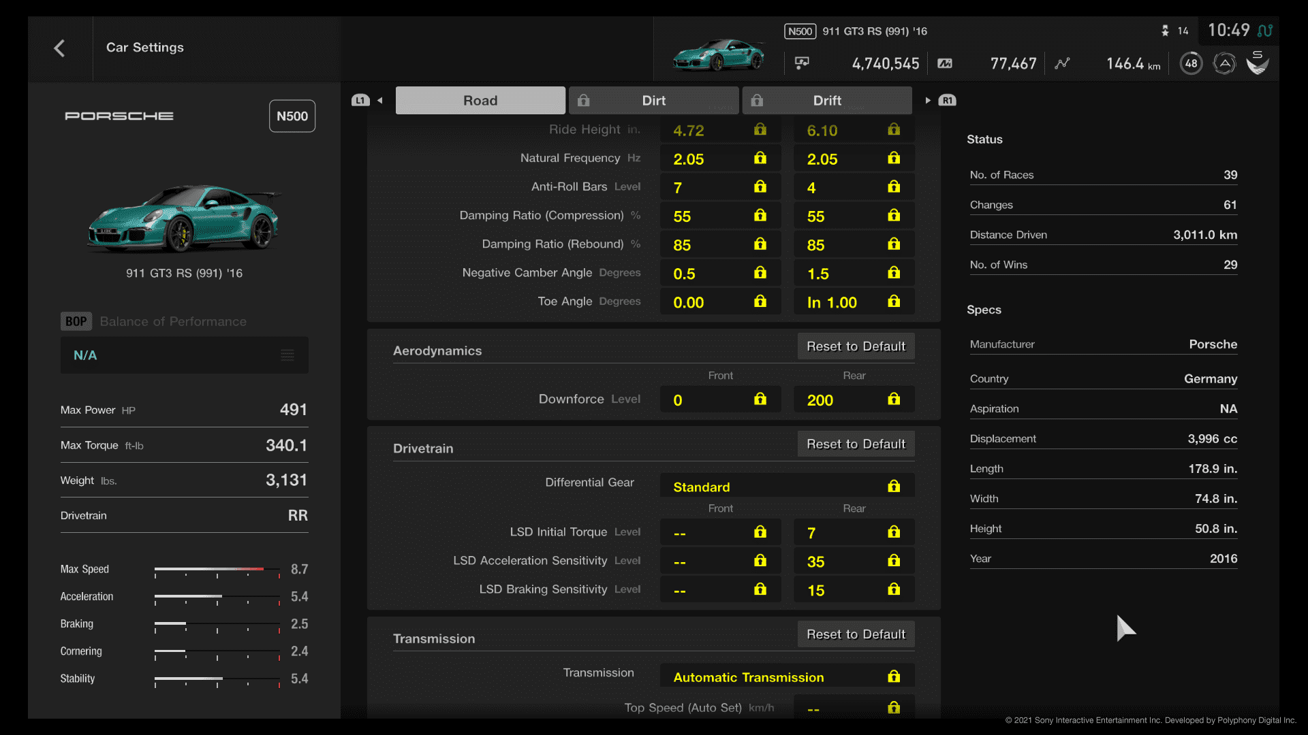Click the network status icon by clock

point(1265,31)
